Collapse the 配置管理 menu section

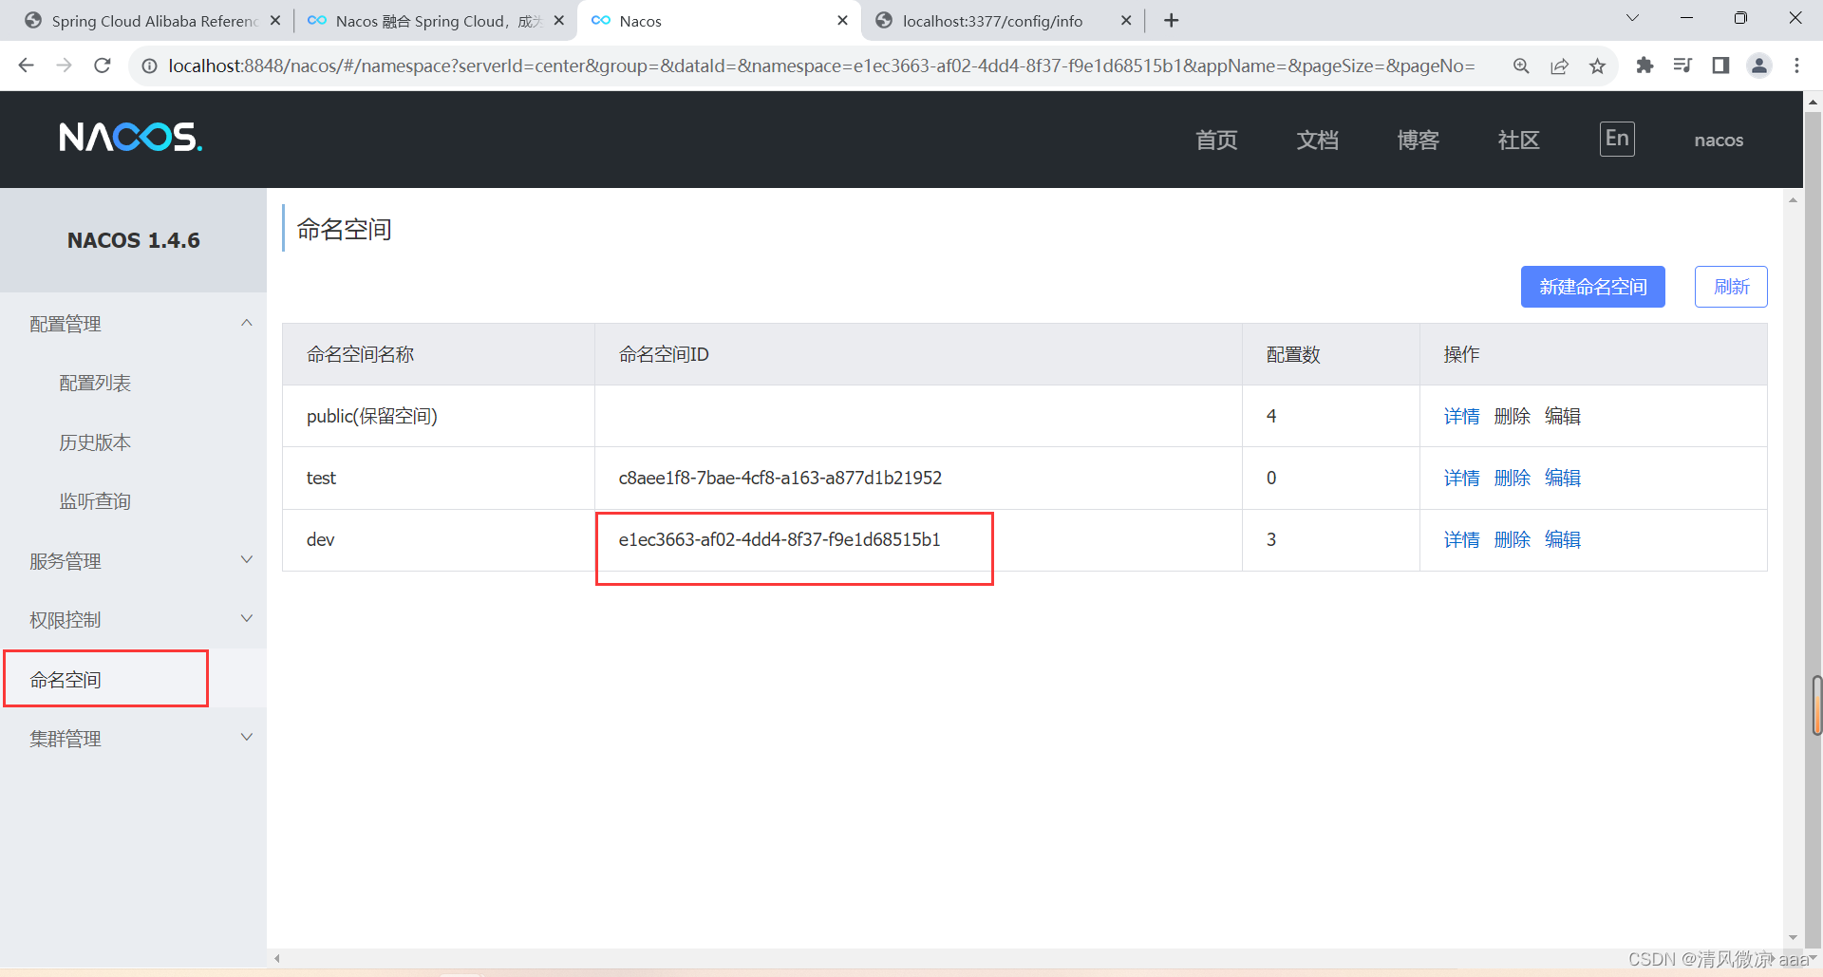coord(133,324)
